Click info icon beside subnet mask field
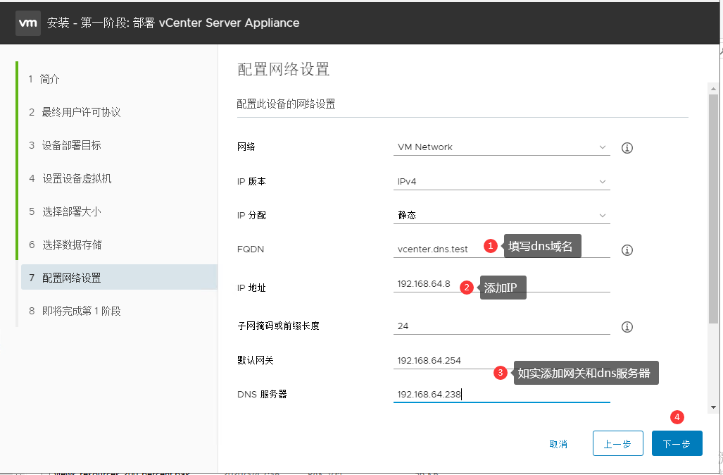The width and height of the screenshot is (723, 475). pyautogui.click(x=627, y=327)
